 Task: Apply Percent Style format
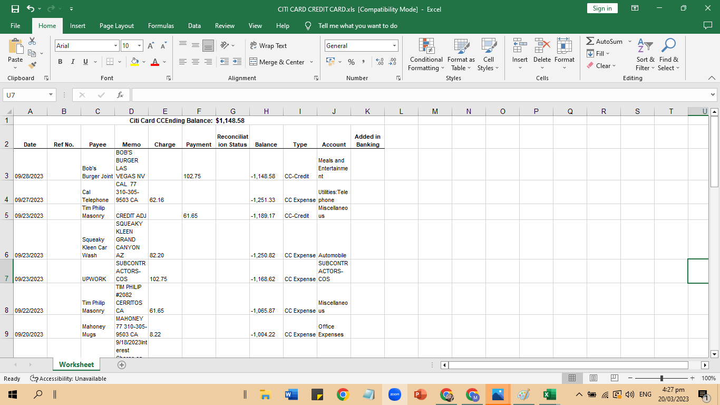pos(351,62)
